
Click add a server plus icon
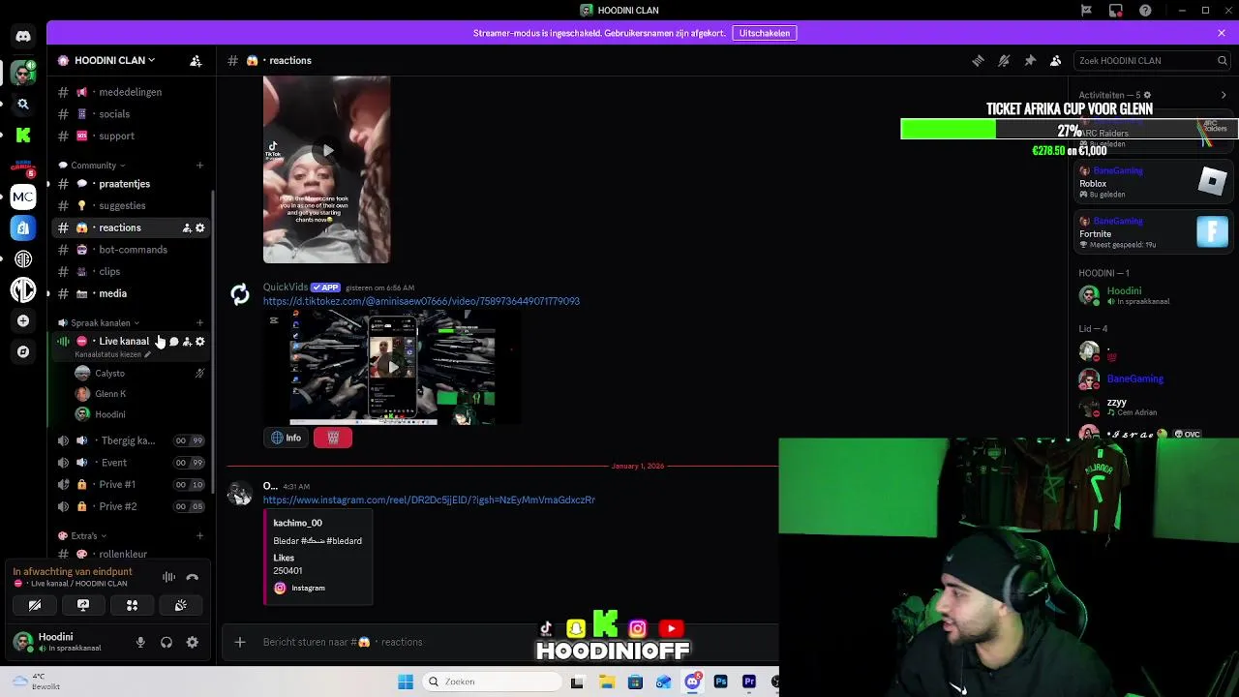pyautogui.click(x=23, y=320)
